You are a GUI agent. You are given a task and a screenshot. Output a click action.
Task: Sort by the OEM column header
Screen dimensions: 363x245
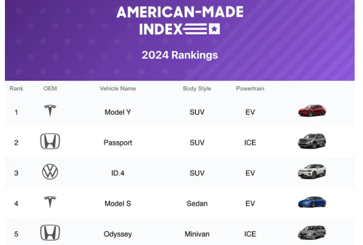point(50,88)
